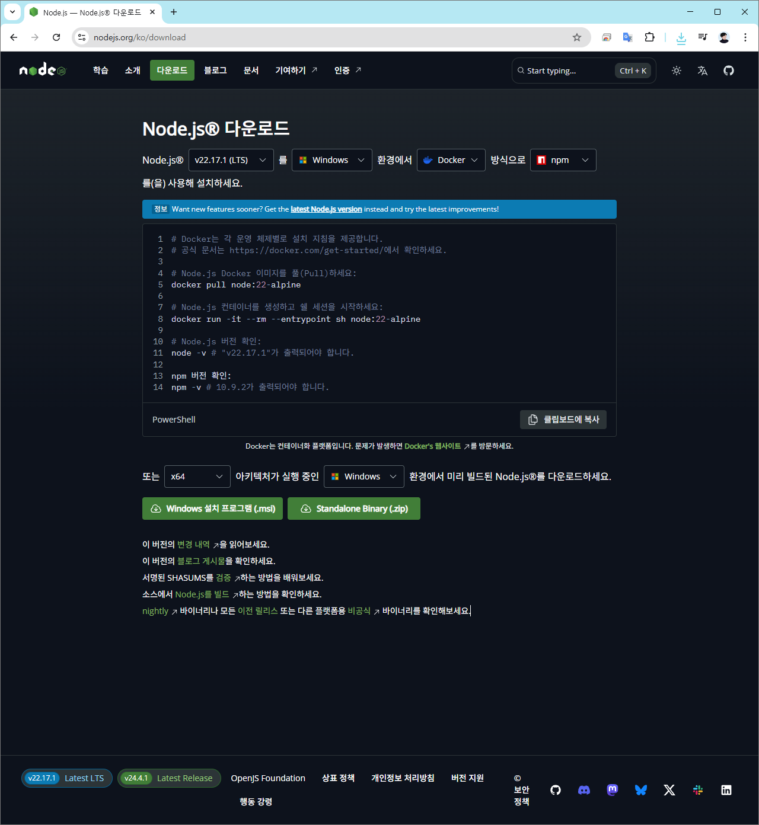The width and height of the screenshot is (759, 825).
Task: Expand the x64 architecture dropdown
Action: (197, 477)
